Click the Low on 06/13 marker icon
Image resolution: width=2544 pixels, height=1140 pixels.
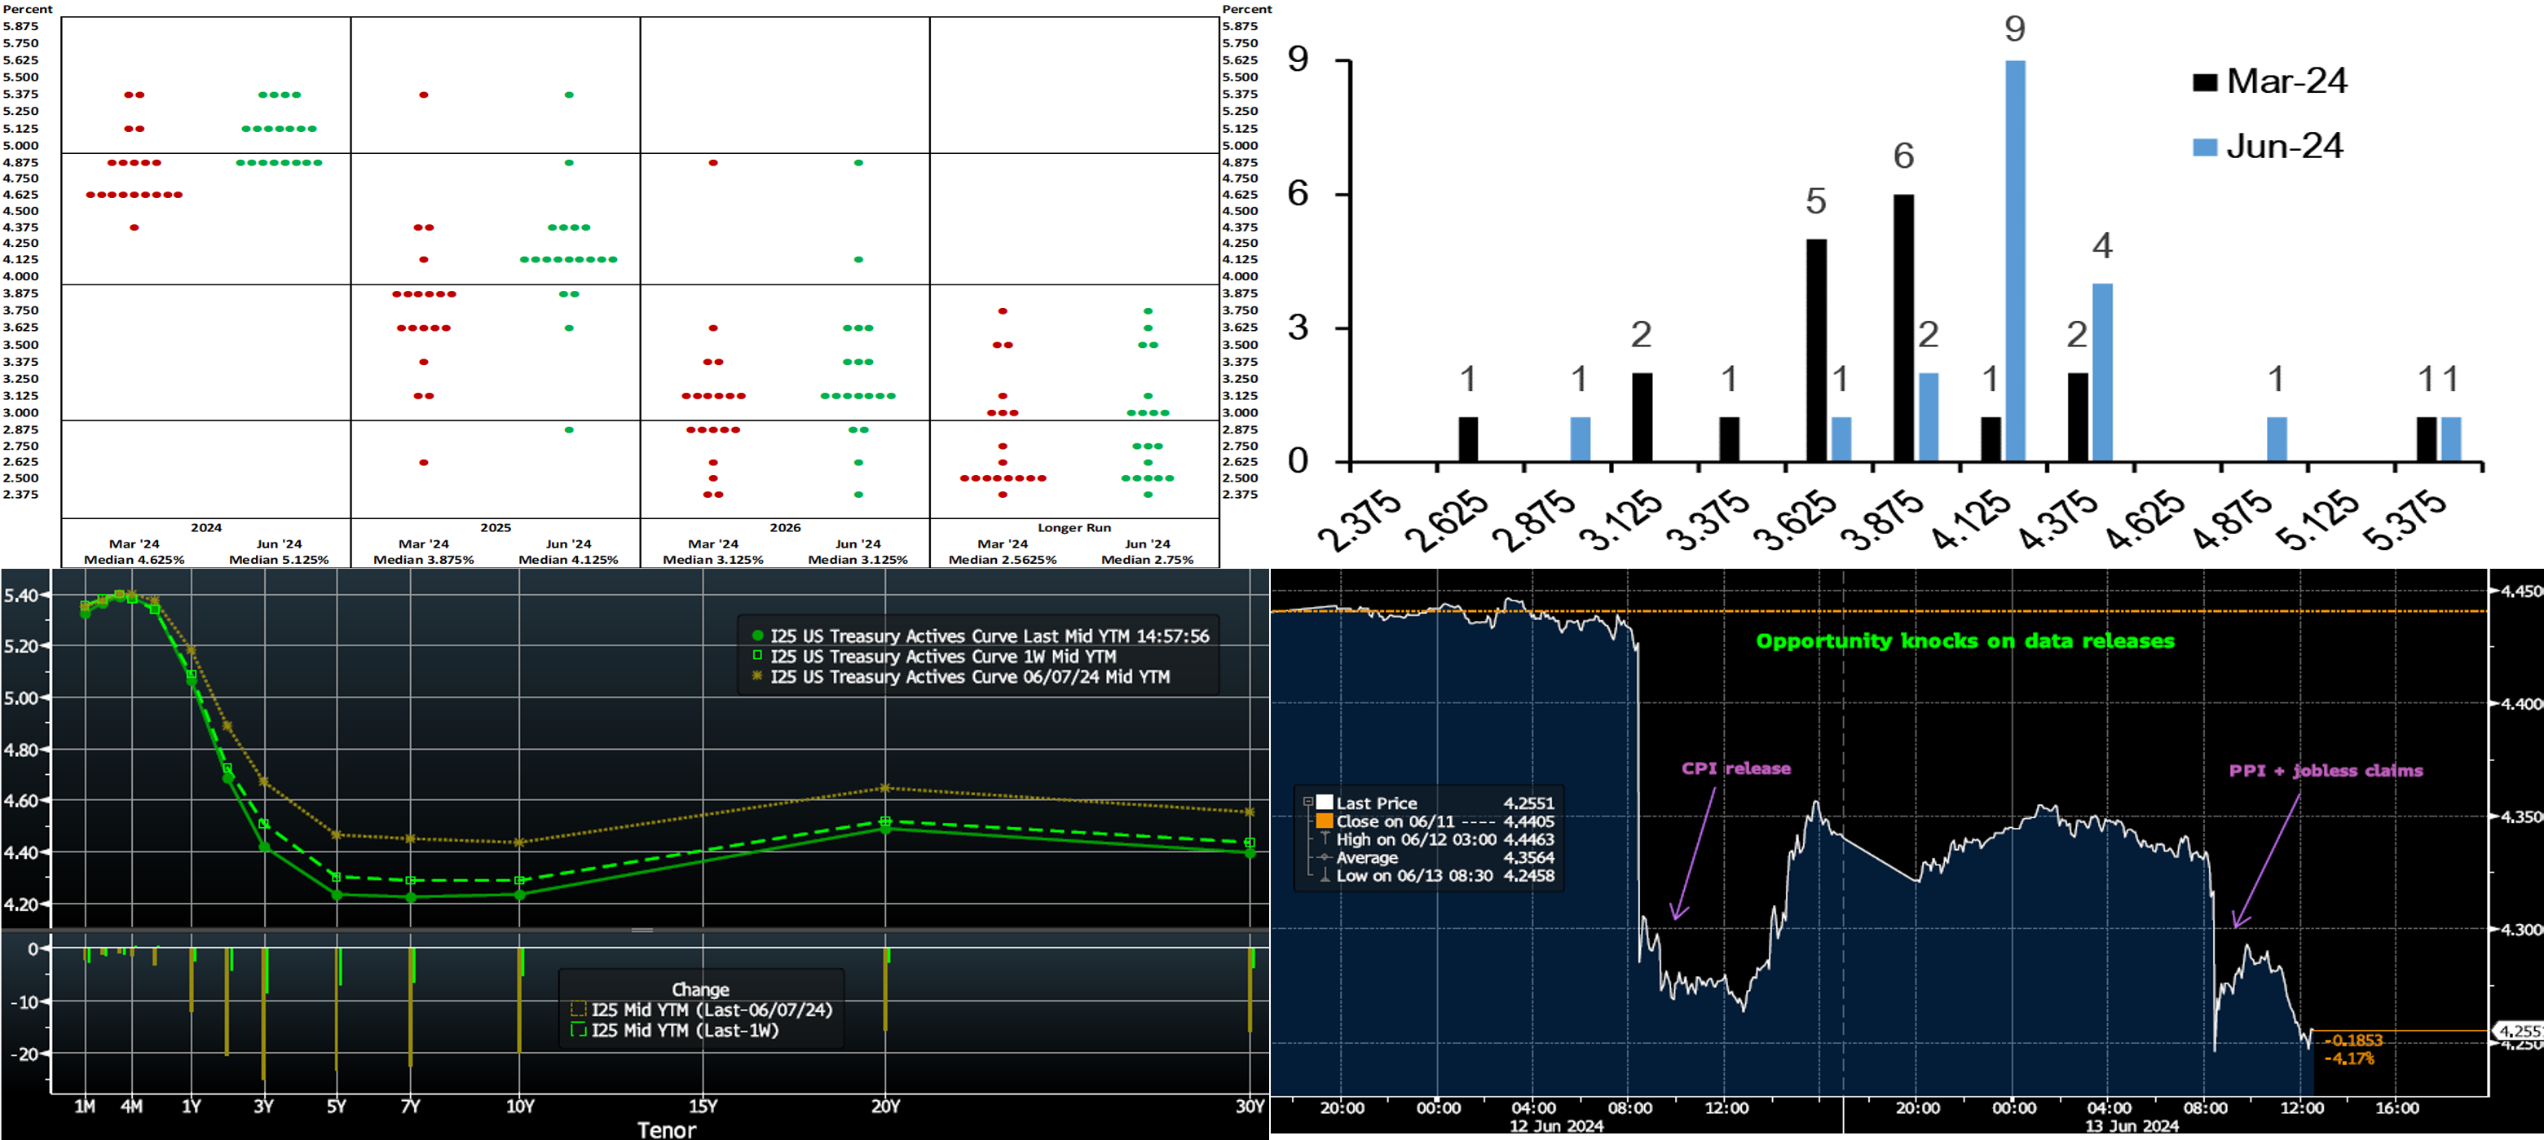coord(1325,874)
